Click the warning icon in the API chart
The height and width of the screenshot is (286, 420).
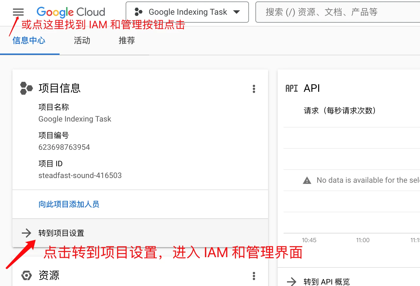coord(307,180)
